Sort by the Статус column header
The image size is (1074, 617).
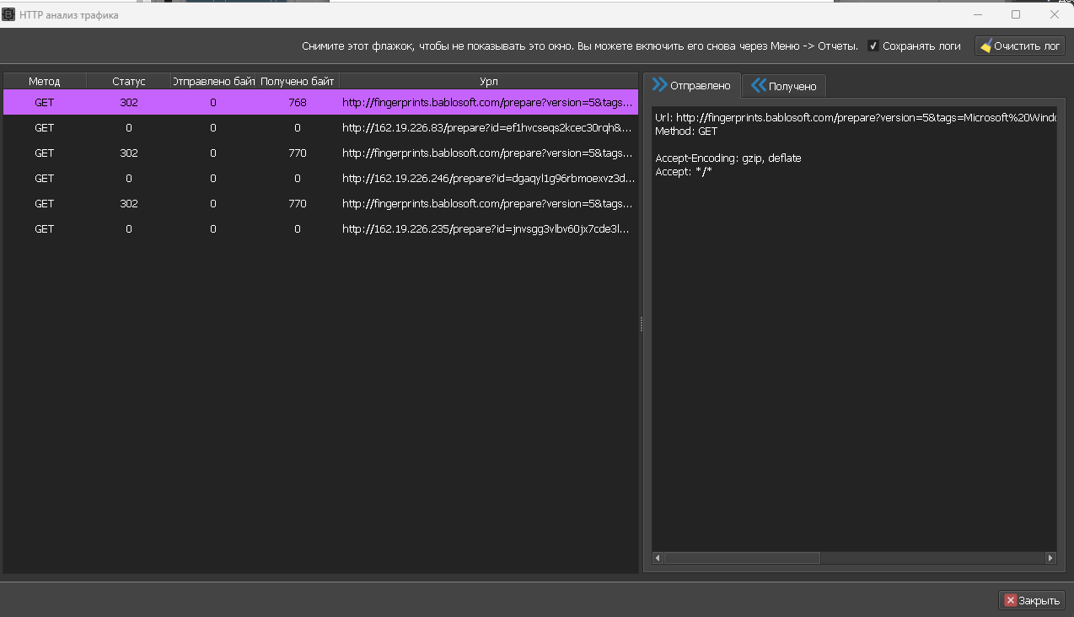[128, 81]
